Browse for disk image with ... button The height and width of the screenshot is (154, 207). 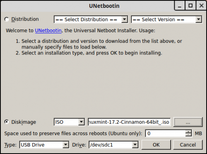coord(188,122)
